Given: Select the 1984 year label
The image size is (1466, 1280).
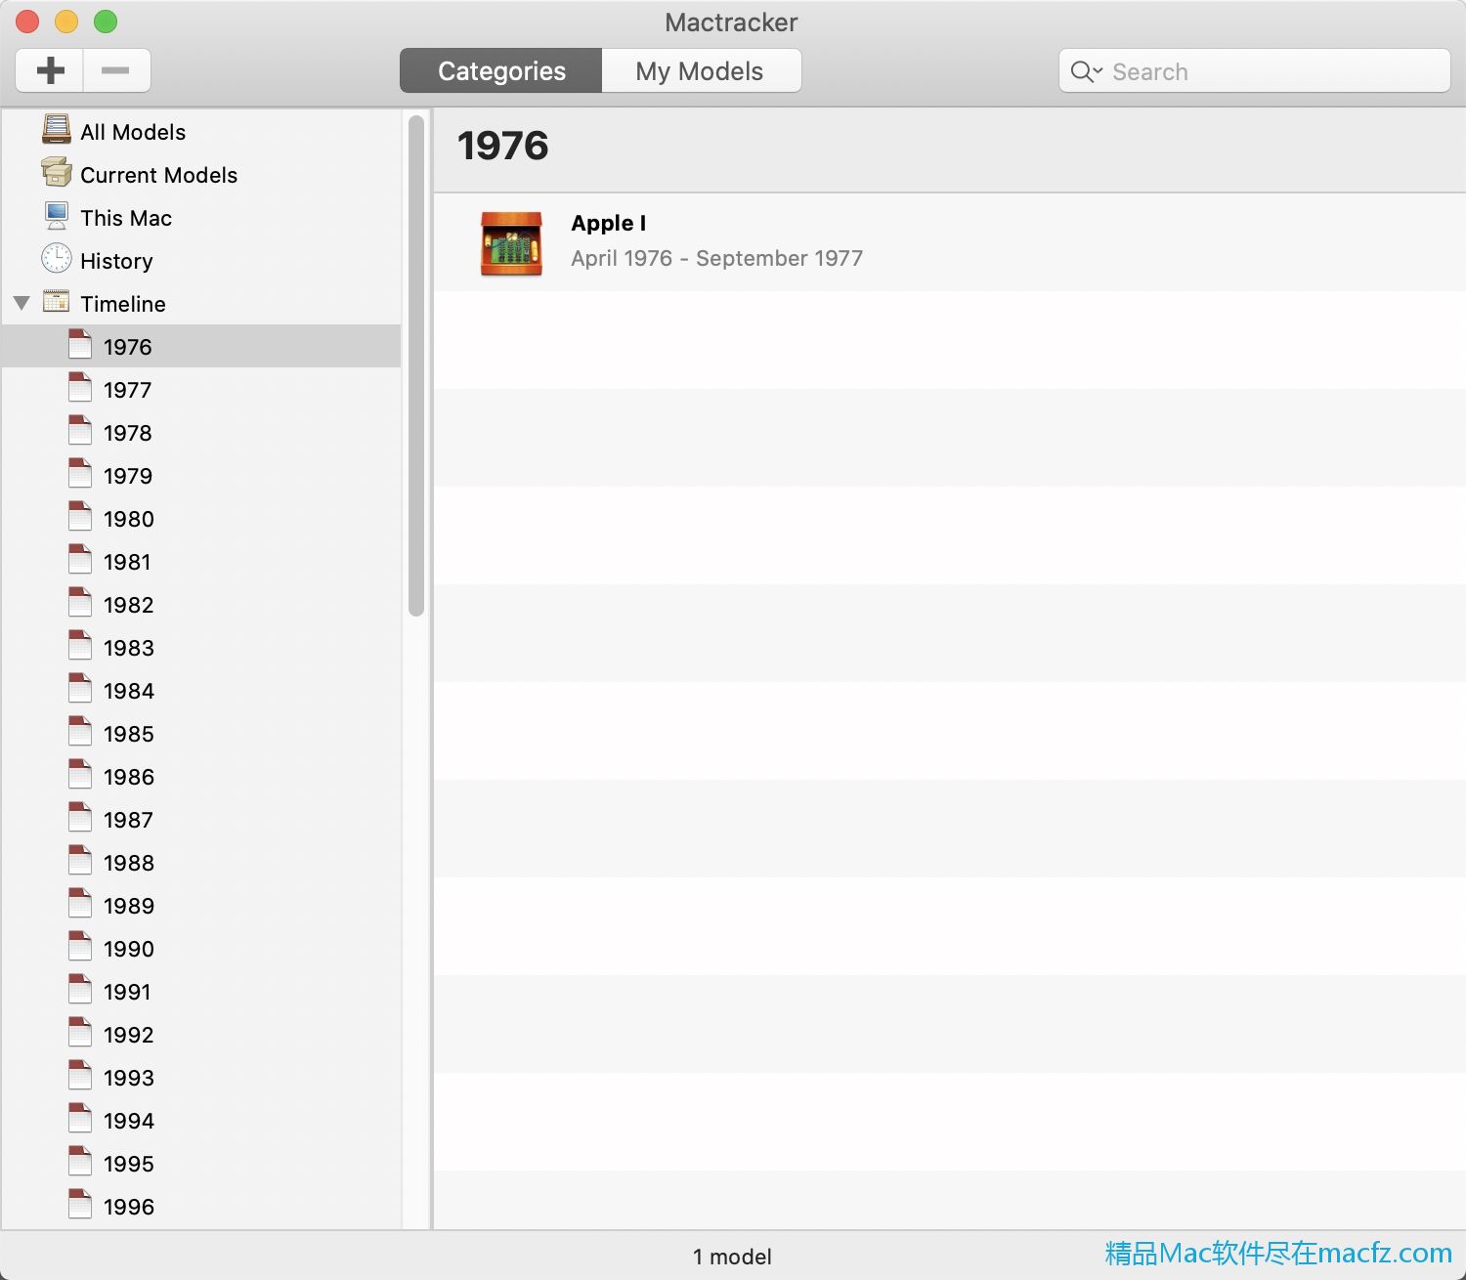Looking at the screenshot, I should pos(129,691).
